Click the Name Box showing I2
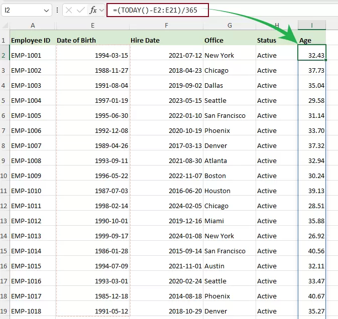Viewport: 338px width, 319px height. [27, 10]
